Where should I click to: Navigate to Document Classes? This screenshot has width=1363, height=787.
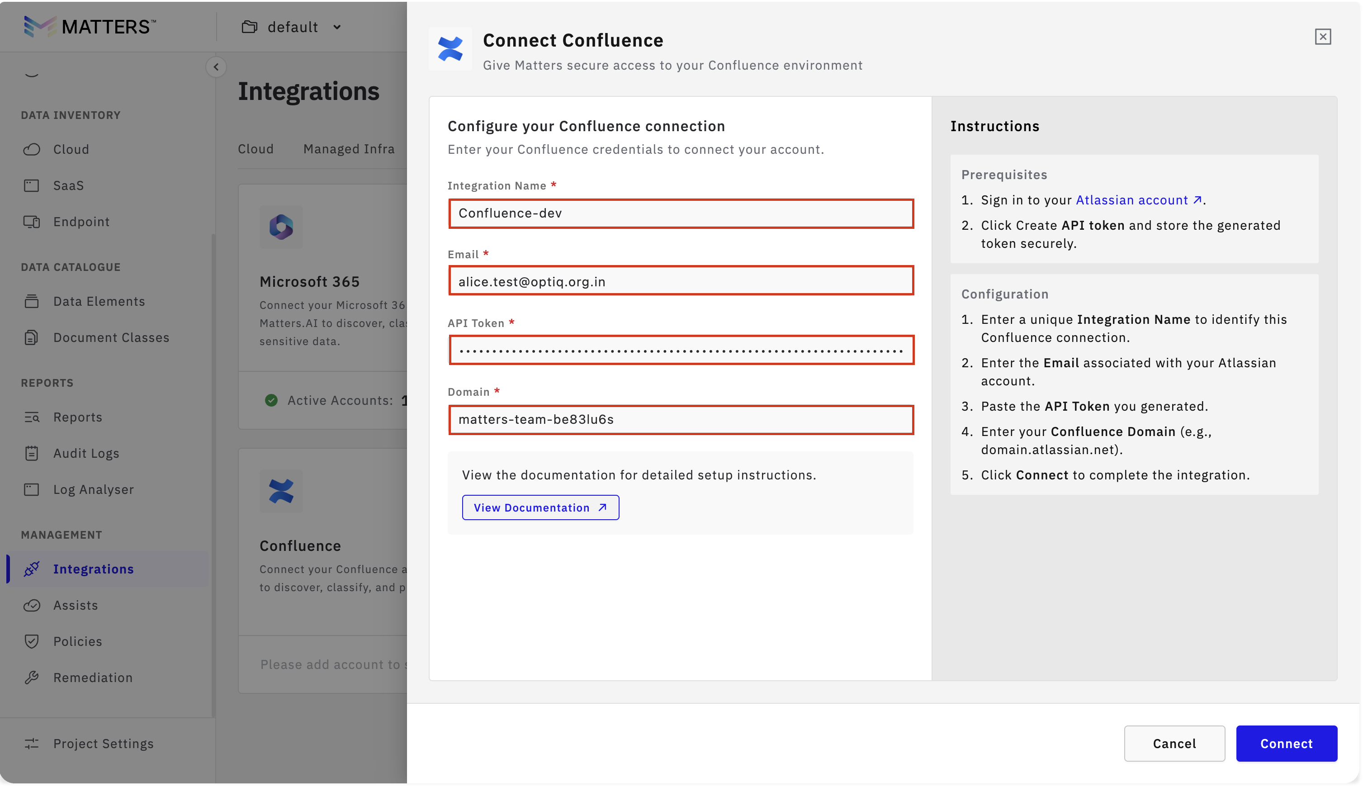coord(111,337)
